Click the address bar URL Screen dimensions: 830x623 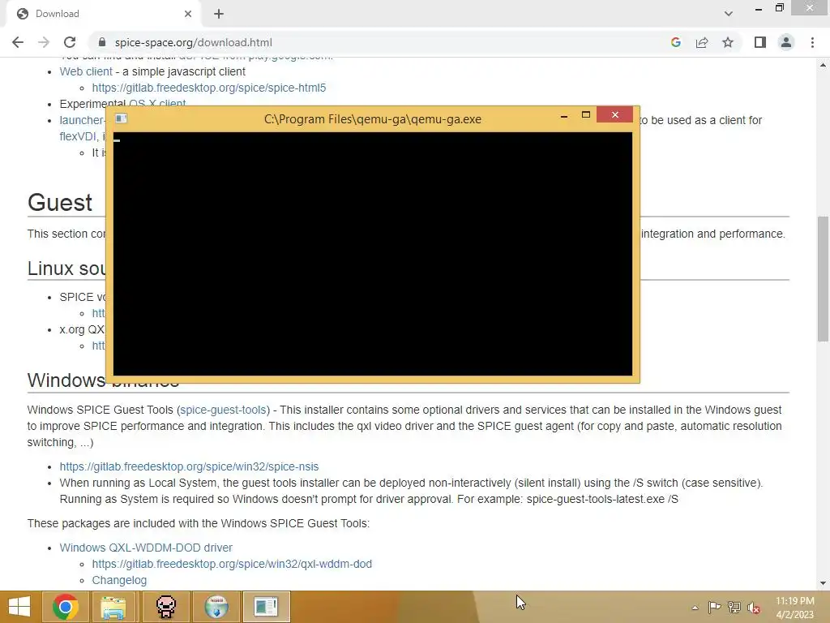193,42
